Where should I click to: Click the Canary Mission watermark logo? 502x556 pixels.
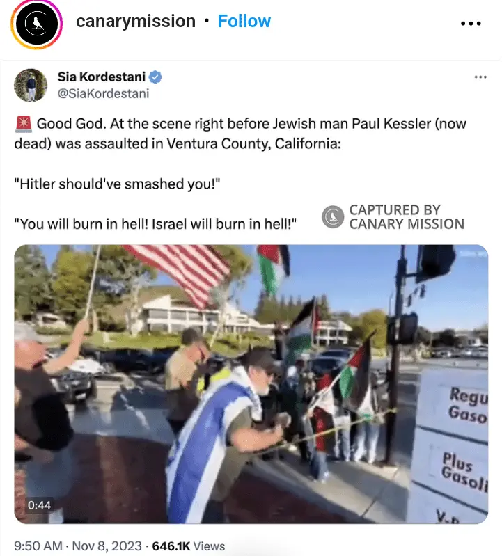click(333, 216)
